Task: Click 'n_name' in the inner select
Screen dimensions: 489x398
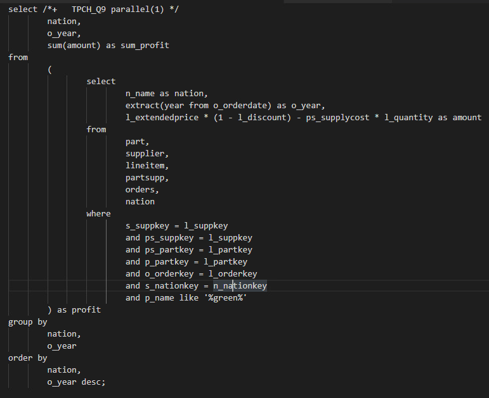Action: pyautogui.click(x=140, y=94)
